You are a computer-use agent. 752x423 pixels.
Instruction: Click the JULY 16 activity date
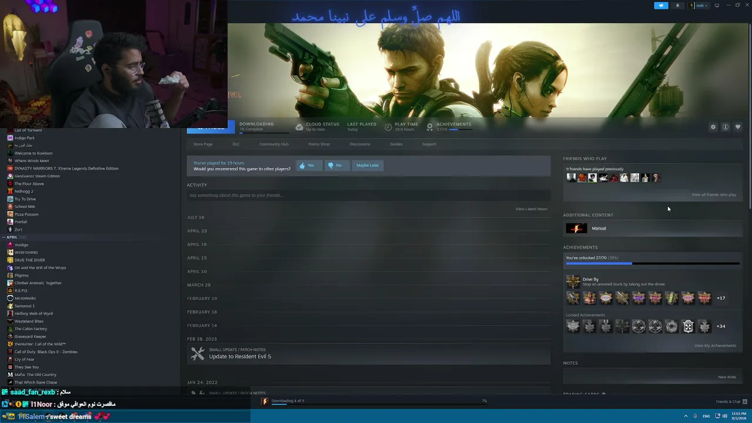pos(196,217)
